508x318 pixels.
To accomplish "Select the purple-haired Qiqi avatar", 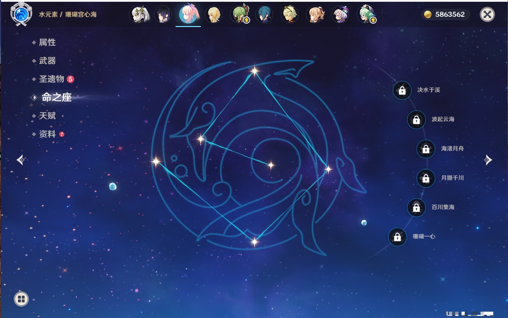I will [x=341, y=14].
